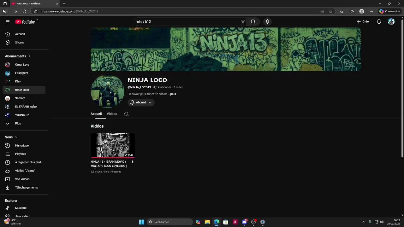Expand the Abonnements section
Image resolution: width=404 pixels, height=227 pixels.
click(x=18, y=56)
